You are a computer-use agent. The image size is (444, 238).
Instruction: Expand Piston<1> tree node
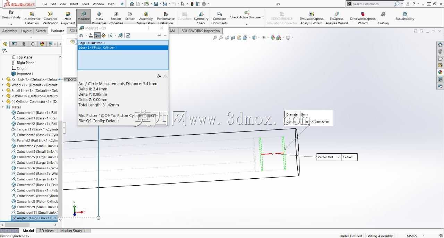[3, 96]
